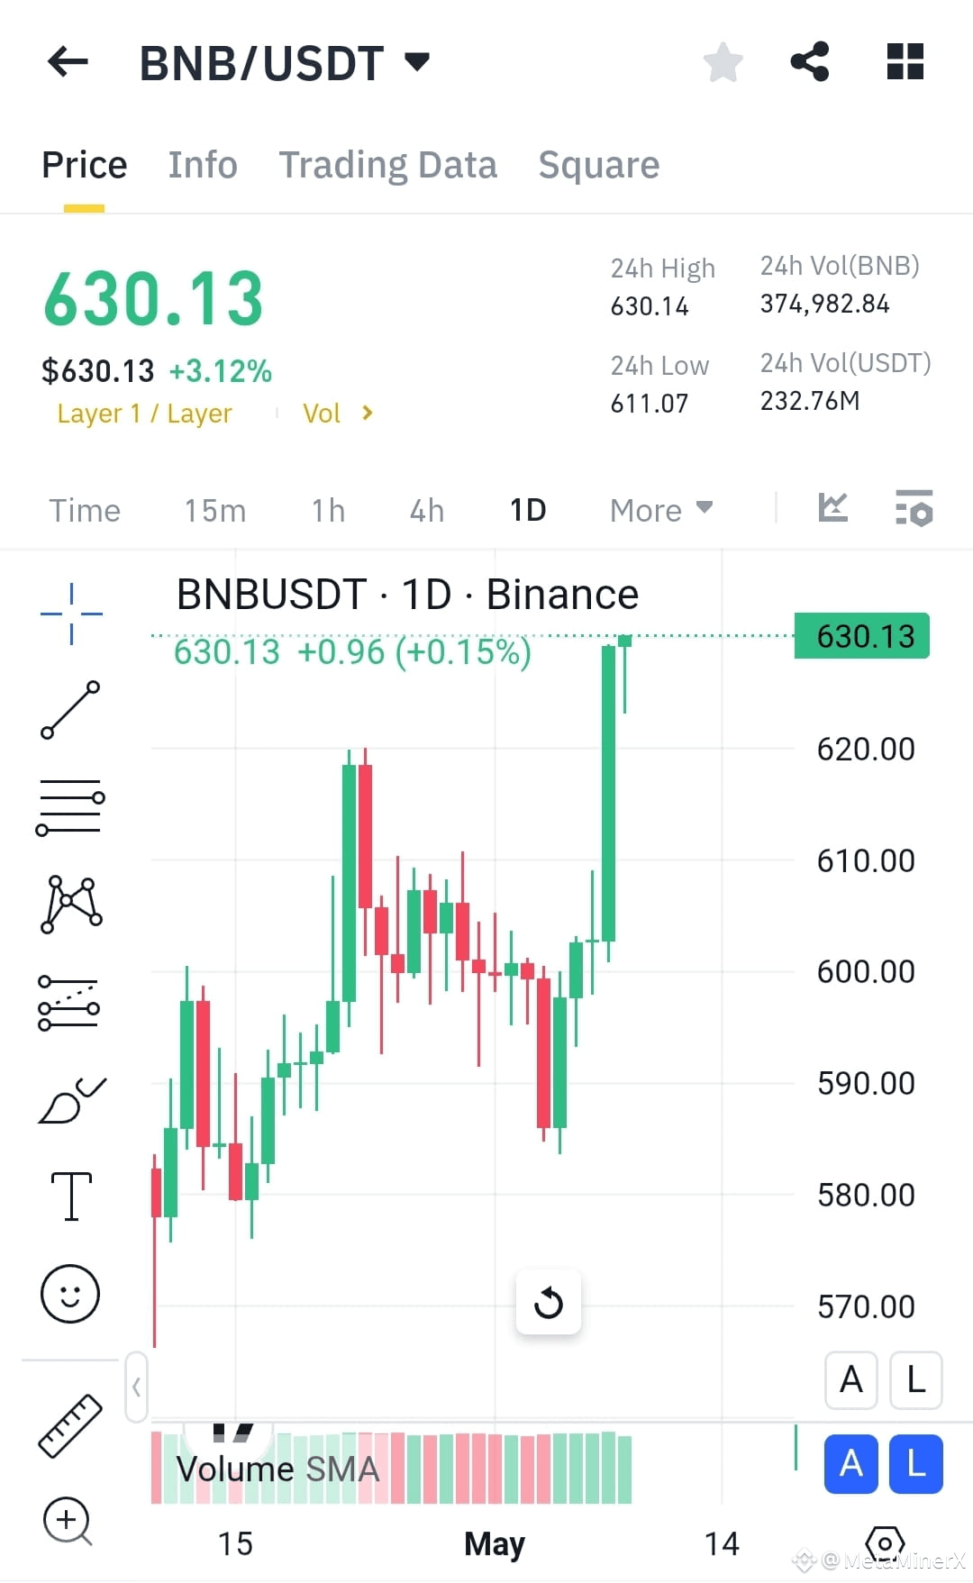The width and height of the screenshot is (973, 1583).
Task: Tap the zoom in magnifier tool
Action: (68, 1521)
